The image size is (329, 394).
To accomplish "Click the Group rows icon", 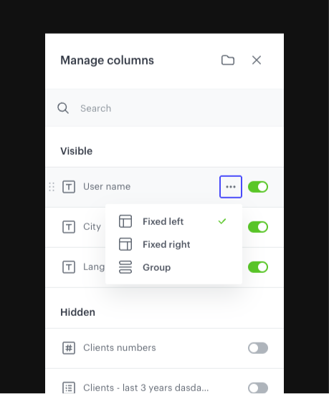I will [x=125, y=267].
